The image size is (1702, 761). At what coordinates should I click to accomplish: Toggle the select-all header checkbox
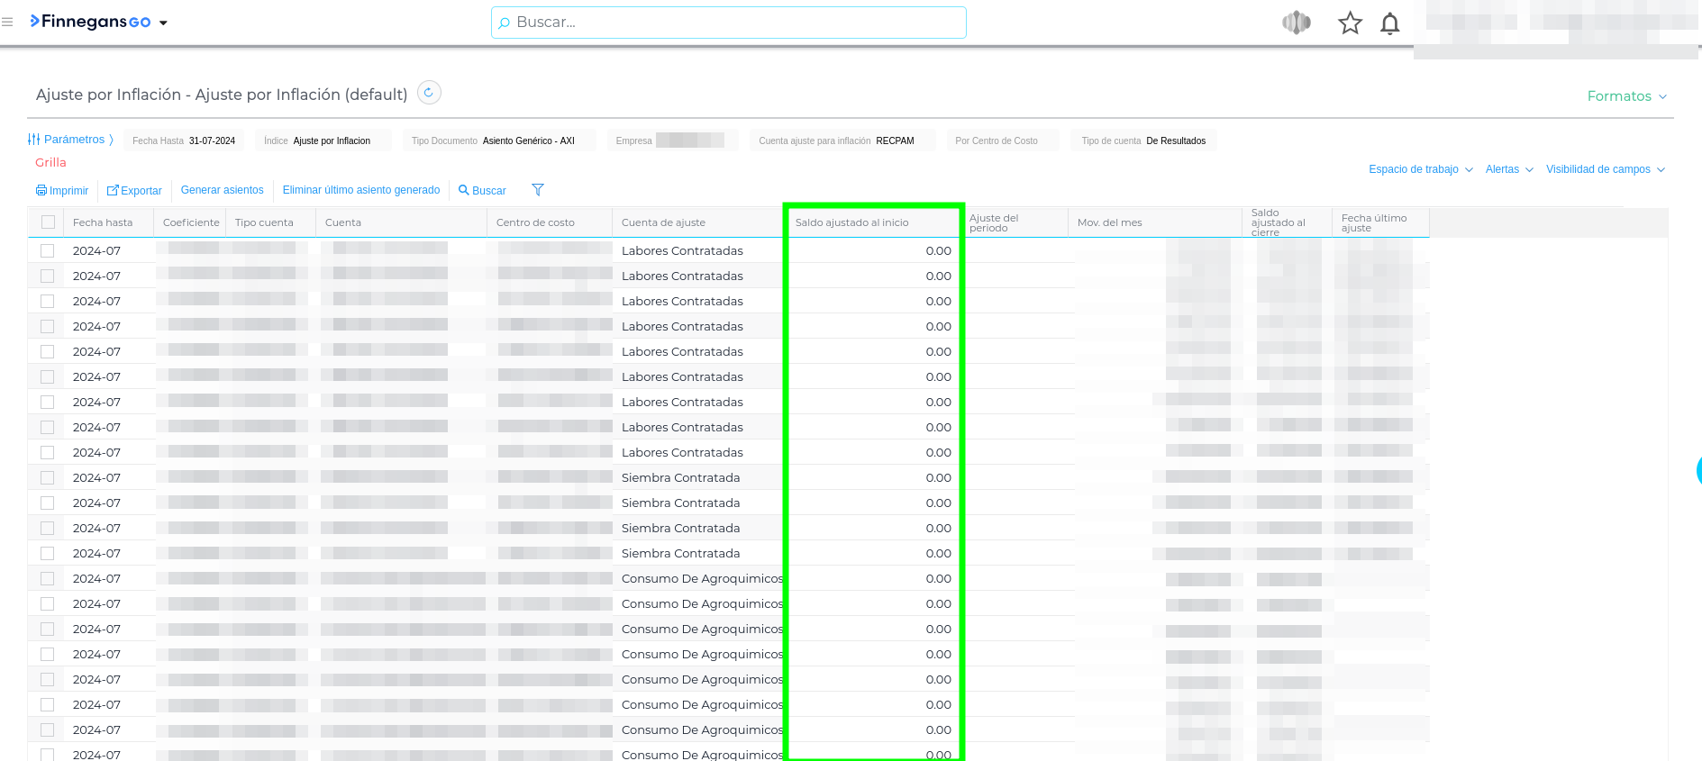coord(49,222)
